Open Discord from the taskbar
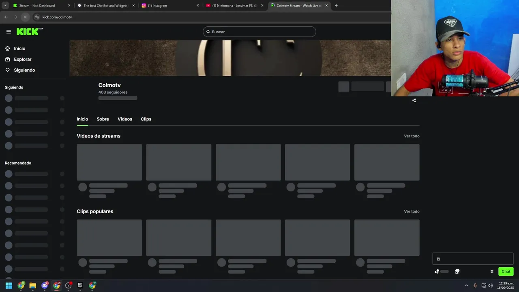Screen dimensions: 519x292 coord(45,286)
